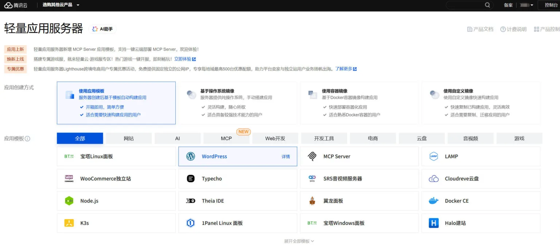560x245 pixels.
Task: Click the 计费说明 question mark icon
Action: [503, 29]
